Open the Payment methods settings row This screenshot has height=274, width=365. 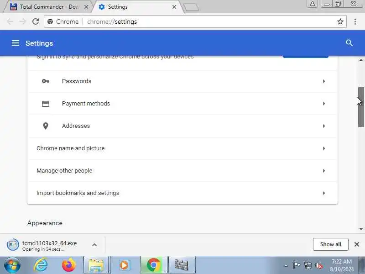coord(182,104)
